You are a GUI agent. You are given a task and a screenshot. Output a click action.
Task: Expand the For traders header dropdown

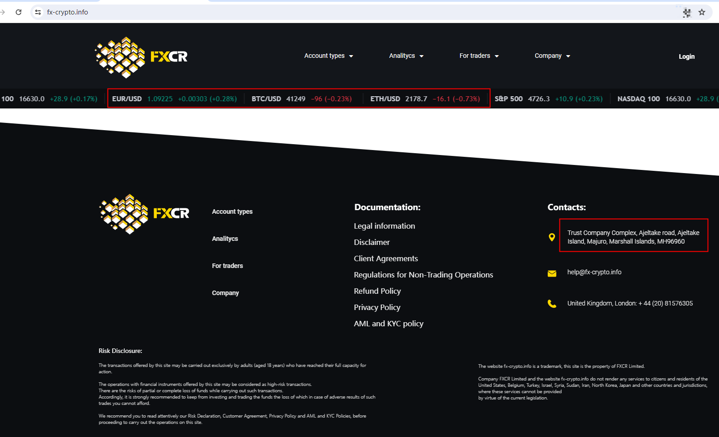click(x=479, y=56)
